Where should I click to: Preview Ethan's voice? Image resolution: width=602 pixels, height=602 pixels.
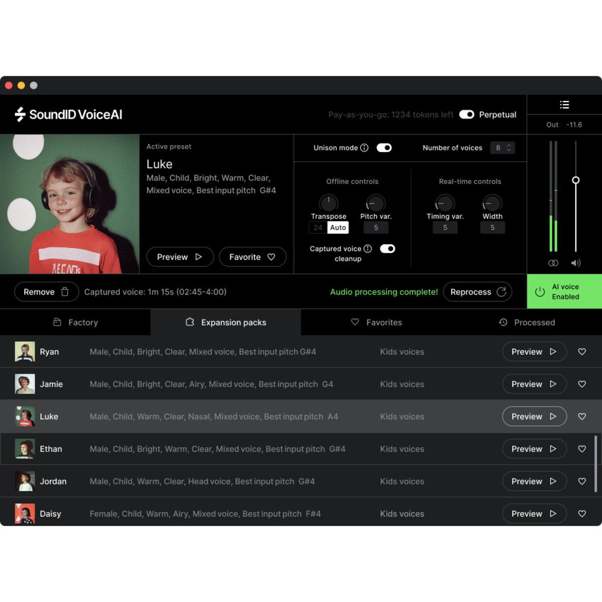(x=534, y=448)
